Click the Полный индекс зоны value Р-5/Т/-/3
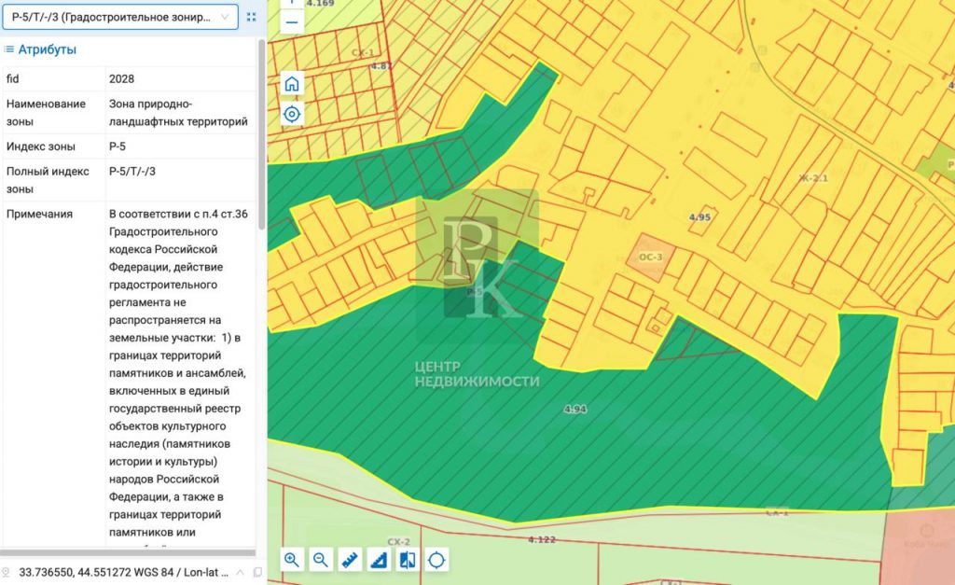The image size is (955, 585). pyautogui.click(x=132, y=172)
